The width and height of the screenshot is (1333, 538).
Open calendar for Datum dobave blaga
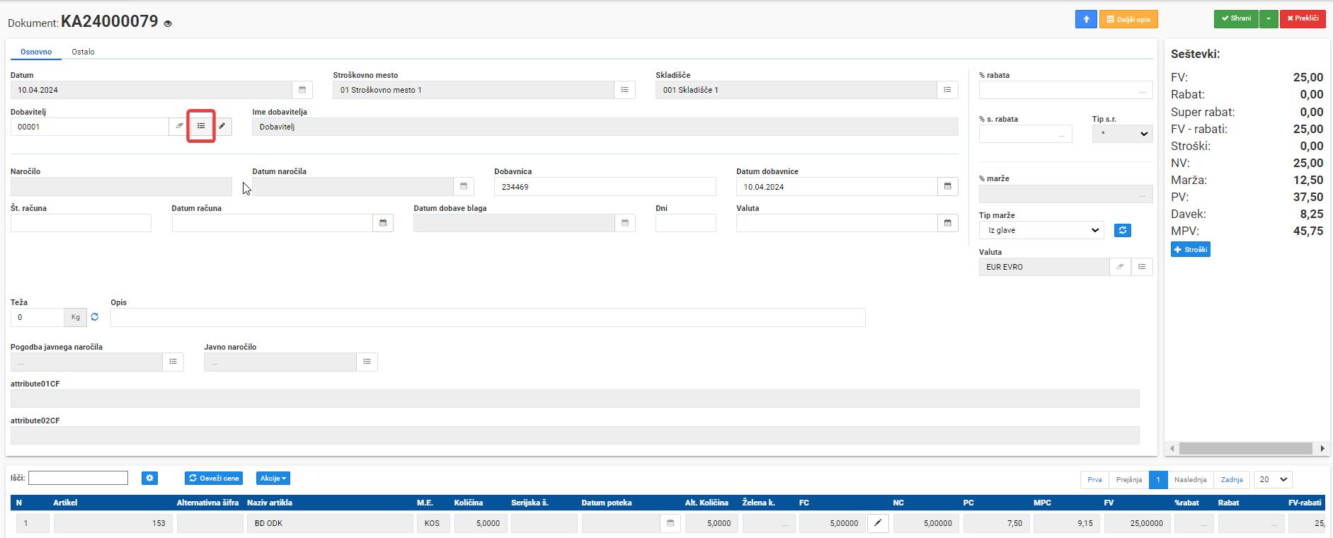tap(625, 223)
